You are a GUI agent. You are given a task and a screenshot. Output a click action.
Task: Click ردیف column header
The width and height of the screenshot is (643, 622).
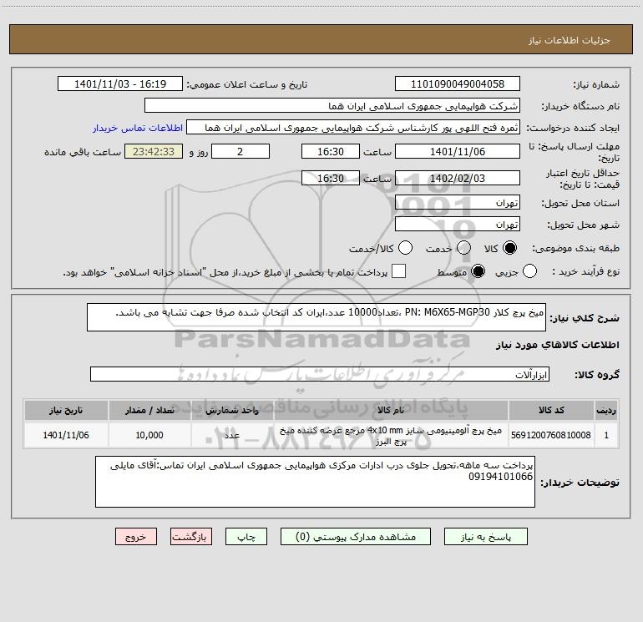tap(606, 410)
